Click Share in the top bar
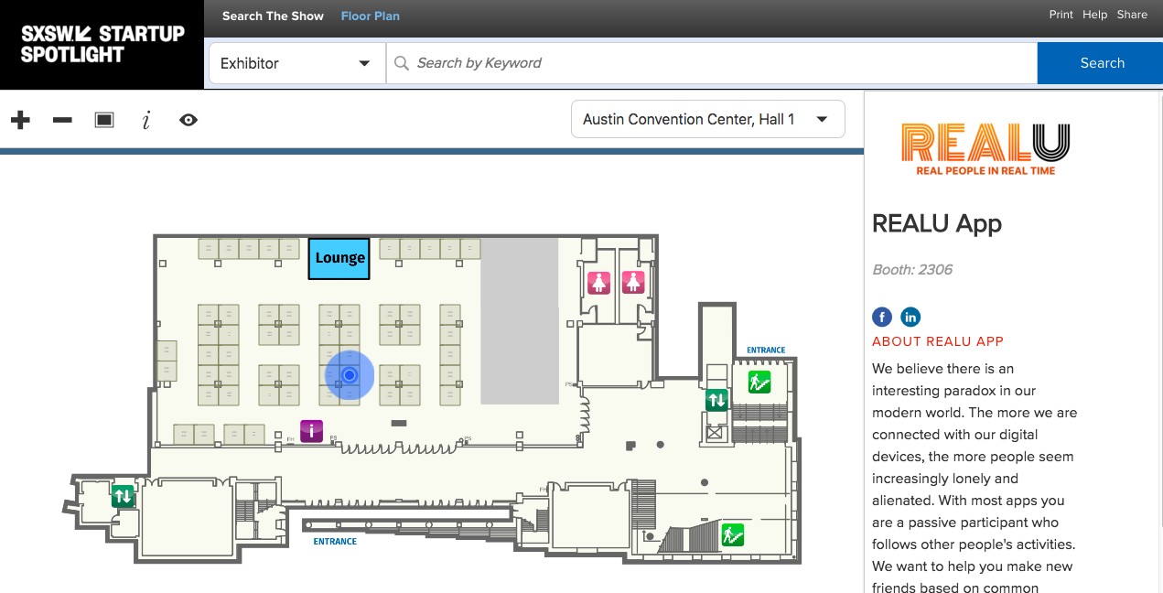The image size is (1163, 593). click(x=1132, y=15)
